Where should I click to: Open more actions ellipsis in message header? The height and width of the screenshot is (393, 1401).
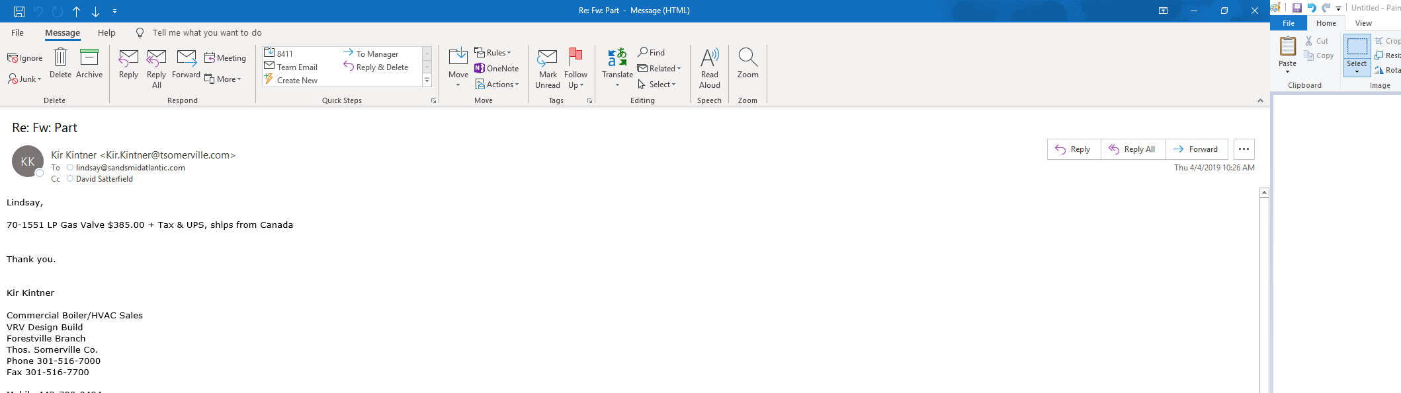[1244, 149]
